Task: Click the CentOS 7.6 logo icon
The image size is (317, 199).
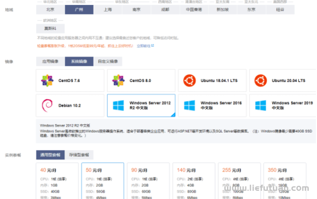Action: [47, 80]
